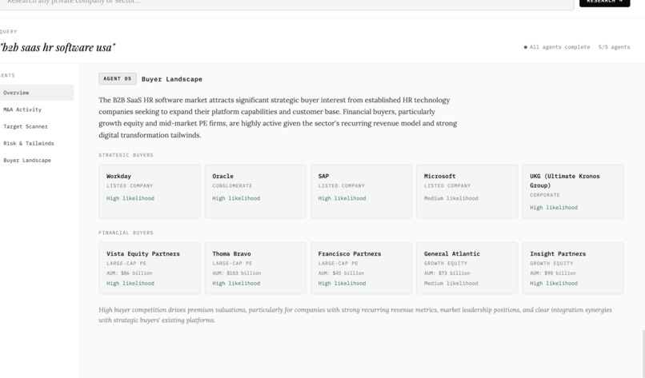Select the SAP strategic buyer card

[x=361, y=192]
